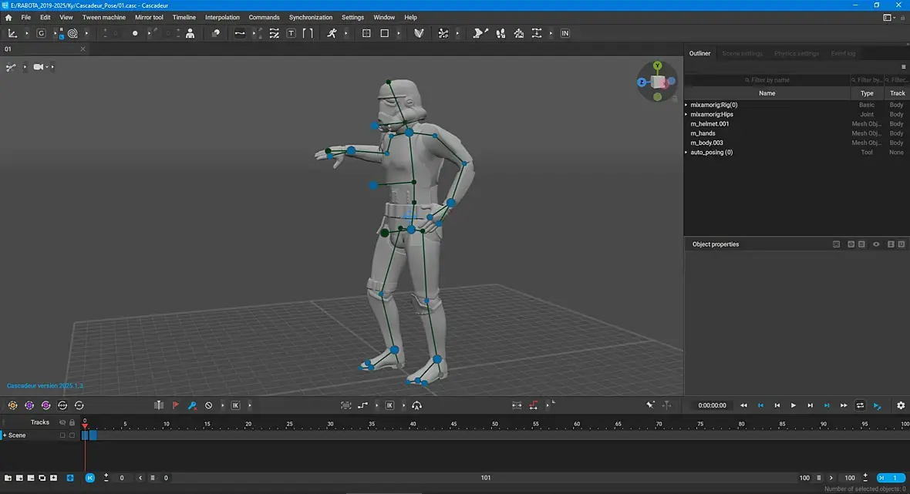Open timeline settings gear icon
This screenshot has height=494, width=910.
tap(900, 405)
